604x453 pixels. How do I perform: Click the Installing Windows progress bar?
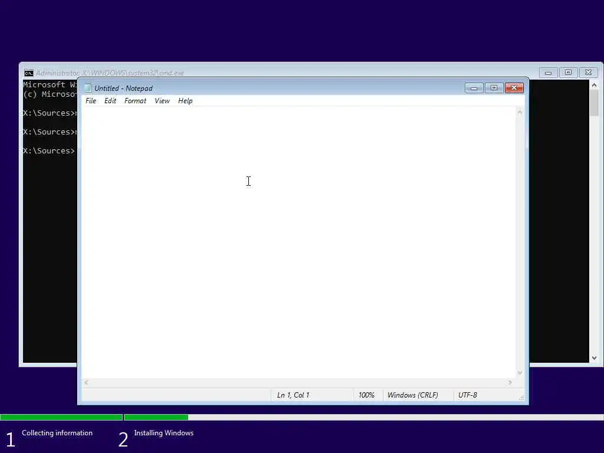[364, 417]
